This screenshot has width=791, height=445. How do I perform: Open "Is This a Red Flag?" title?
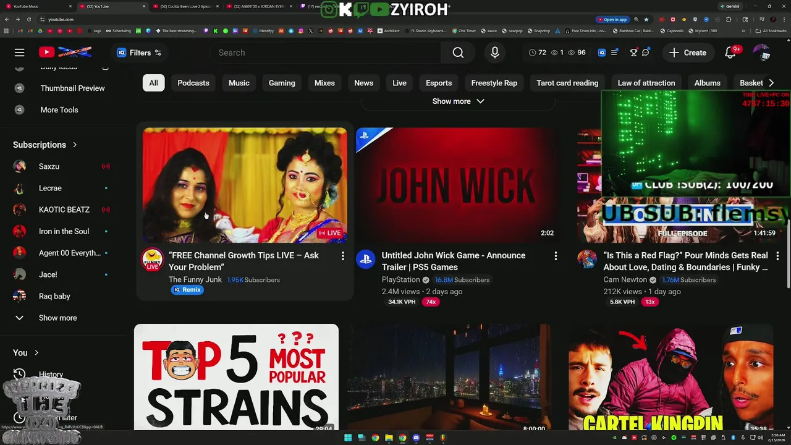[x=686, y=261]
